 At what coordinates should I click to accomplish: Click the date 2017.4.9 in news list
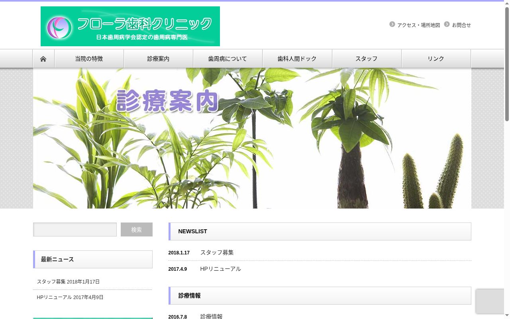coord(177,269)
